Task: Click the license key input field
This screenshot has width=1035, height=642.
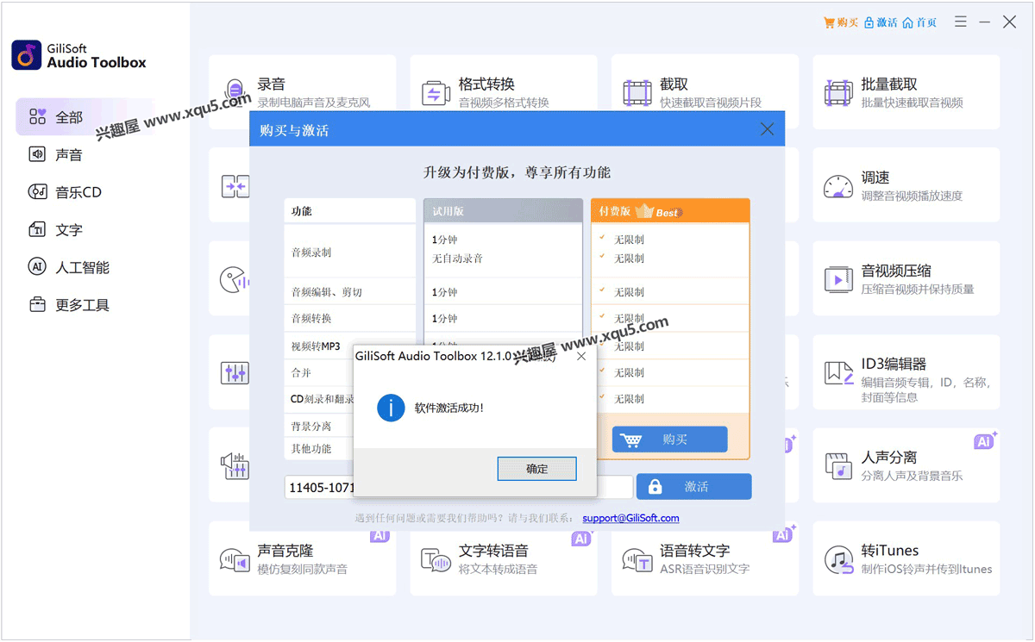Action: [459, 487]
